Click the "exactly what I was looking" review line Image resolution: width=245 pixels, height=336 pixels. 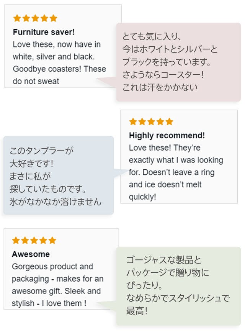tap(176, 160)
